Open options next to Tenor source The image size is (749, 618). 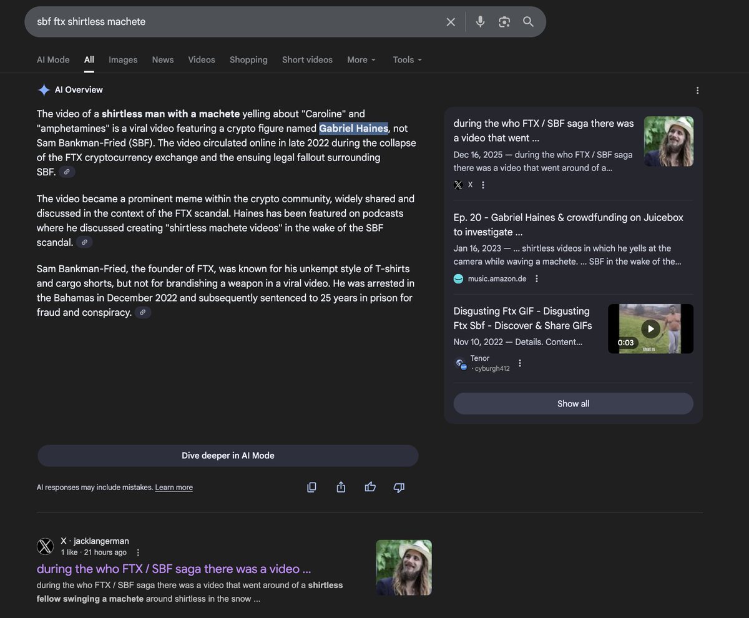(520, 363)
